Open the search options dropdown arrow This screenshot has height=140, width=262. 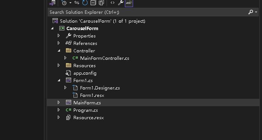(256, 12)
